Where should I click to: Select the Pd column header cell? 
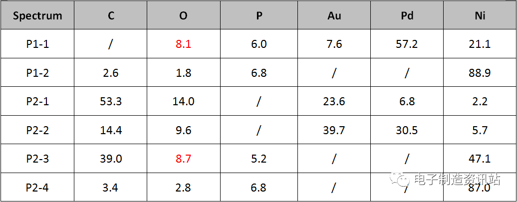(407, 15)
